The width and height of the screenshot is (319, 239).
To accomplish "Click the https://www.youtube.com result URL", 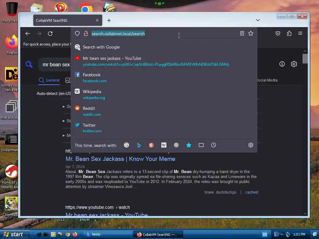I will pos(98,207).
